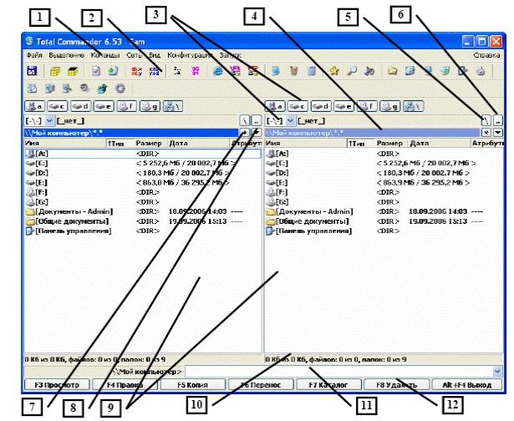The image size is (514, 421).
Task: Open left panel favorites asterisk button
Action: coord(245,132)
